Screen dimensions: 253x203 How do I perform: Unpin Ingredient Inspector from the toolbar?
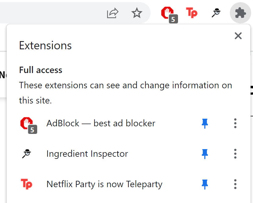[205, 154]
